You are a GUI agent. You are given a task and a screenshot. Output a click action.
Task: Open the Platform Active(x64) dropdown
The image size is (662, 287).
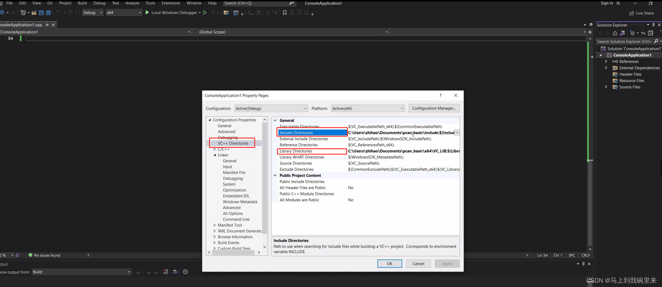[x=368, y=108]
